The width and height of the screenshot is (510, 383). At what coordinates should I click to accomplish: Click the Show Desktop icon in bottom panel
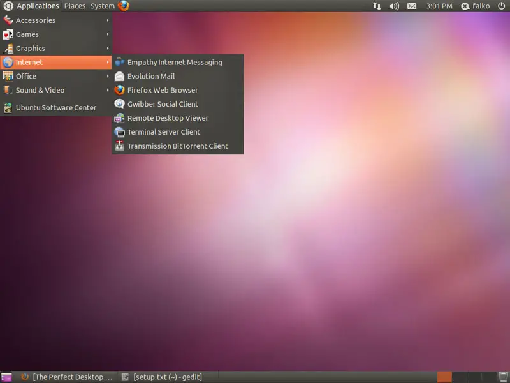6,377
